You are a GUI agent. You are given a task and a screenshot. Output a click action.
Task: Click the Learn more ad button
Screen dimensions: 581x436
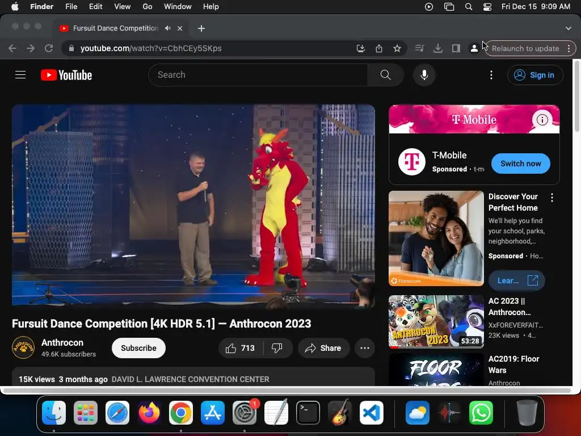point(516,280)
